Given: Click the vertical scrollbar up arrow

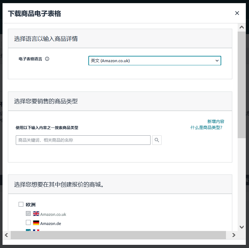Looking at the screenshot, I should [x=242, y=27].
